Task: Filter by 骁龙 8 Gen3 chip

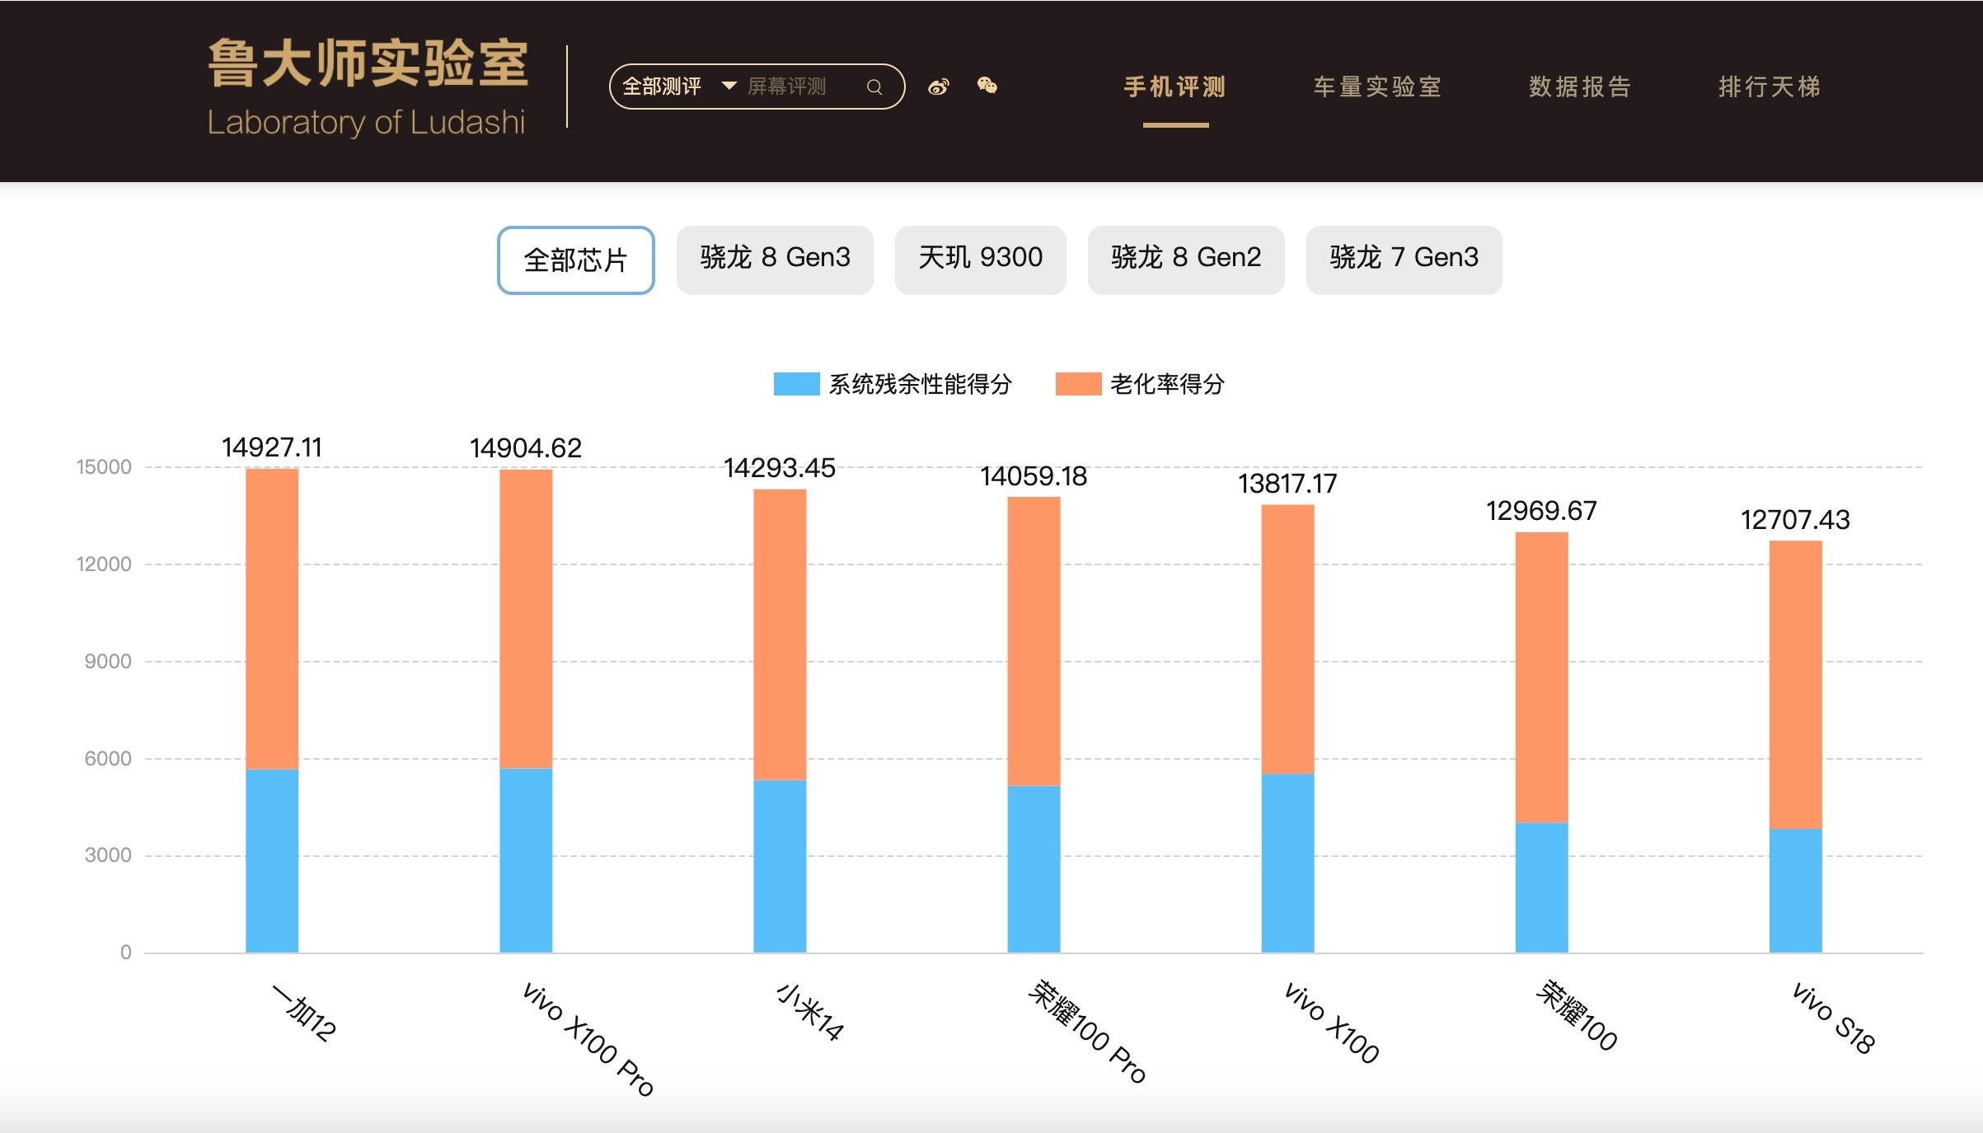Action: [775, 260]
